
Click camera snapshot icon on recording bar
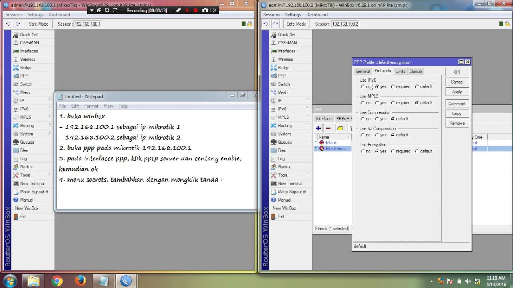[205, 10]
